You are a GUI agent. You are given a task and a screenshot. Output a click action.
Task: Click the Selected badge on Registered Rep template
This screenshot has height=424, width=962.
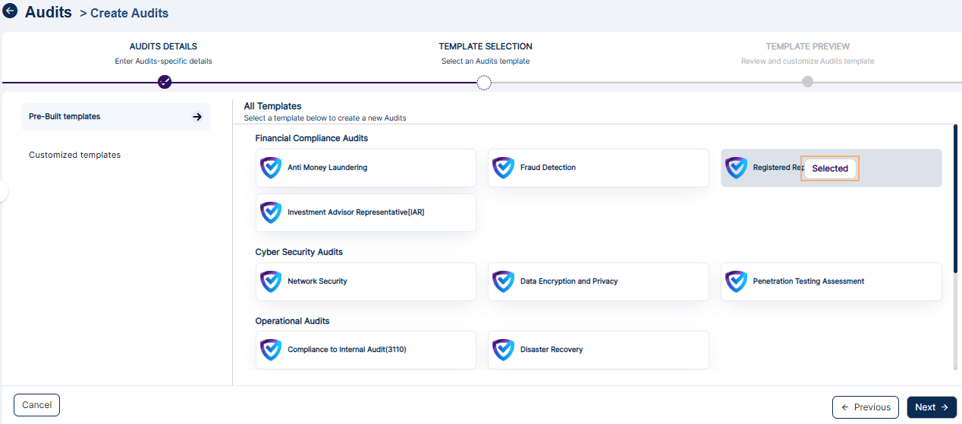pyautogui.click(x=830, y=168)
